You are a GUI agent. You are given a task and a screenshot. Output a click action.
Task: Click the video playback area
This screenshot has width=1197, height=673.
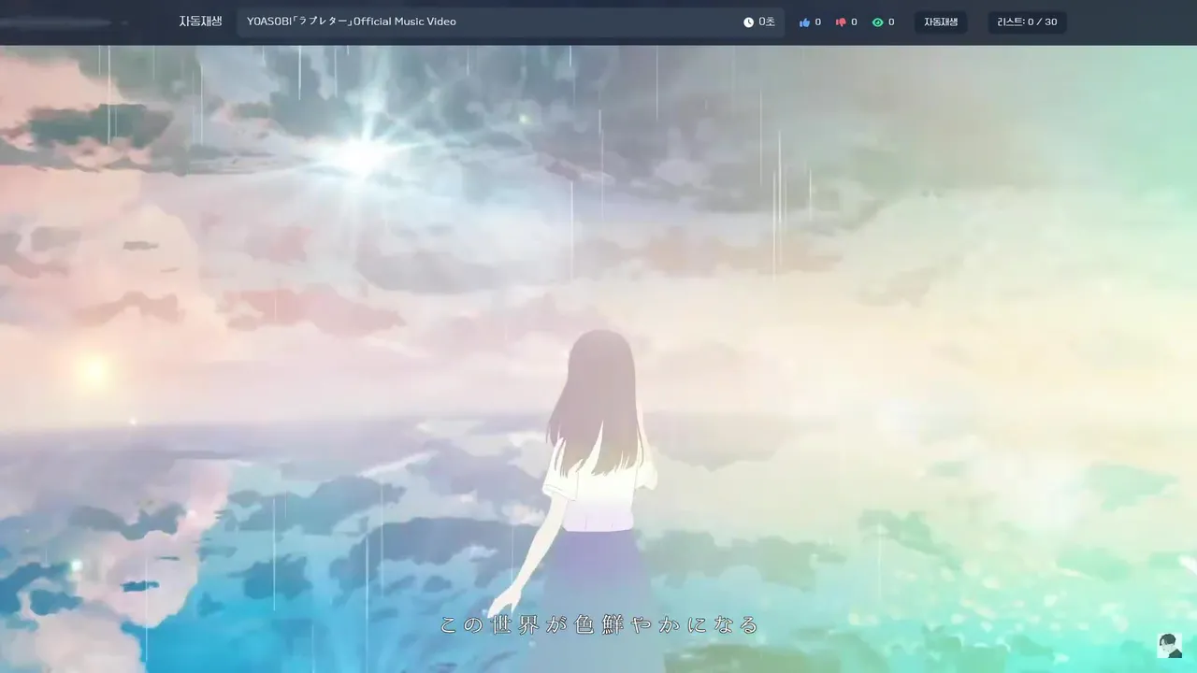[x=598, y=359]
